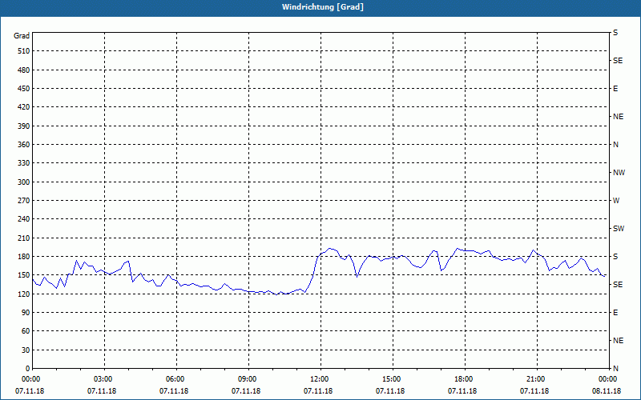Click the 180 y-axis value

click(24, 257)
